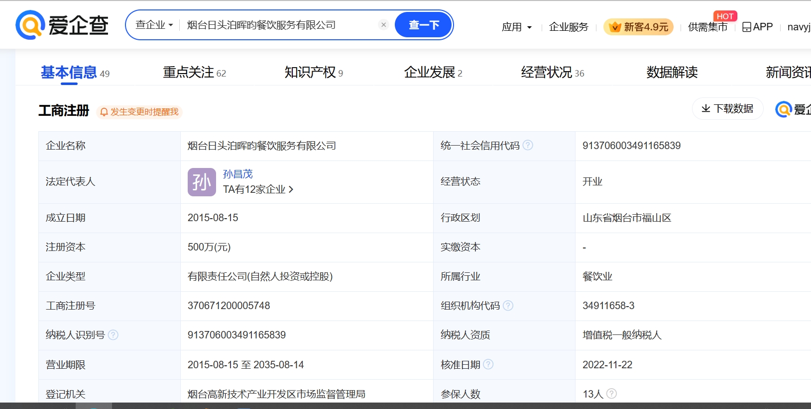Expand TA有12家企业 chevron link
This screenshot has height=409, width=811.
pyautogui.click(x=258, y=189)
